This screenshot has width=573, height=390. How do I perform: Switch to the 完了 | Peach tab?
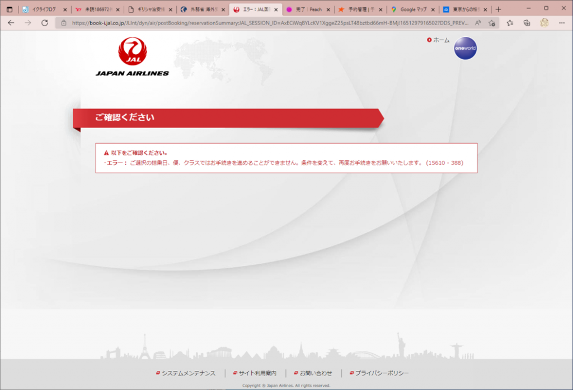click(308, 9)
